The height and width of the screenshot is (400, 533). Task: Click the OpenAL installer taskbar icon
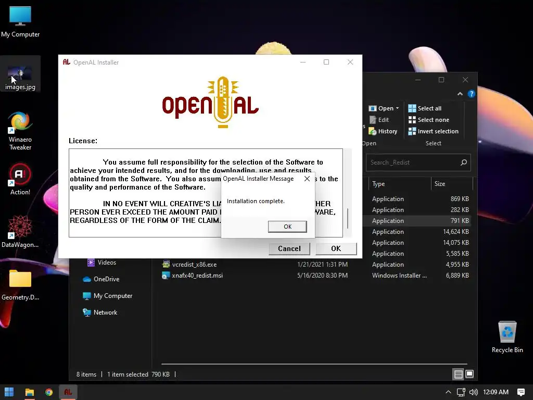pyautogui.click(x=68, y=392)
